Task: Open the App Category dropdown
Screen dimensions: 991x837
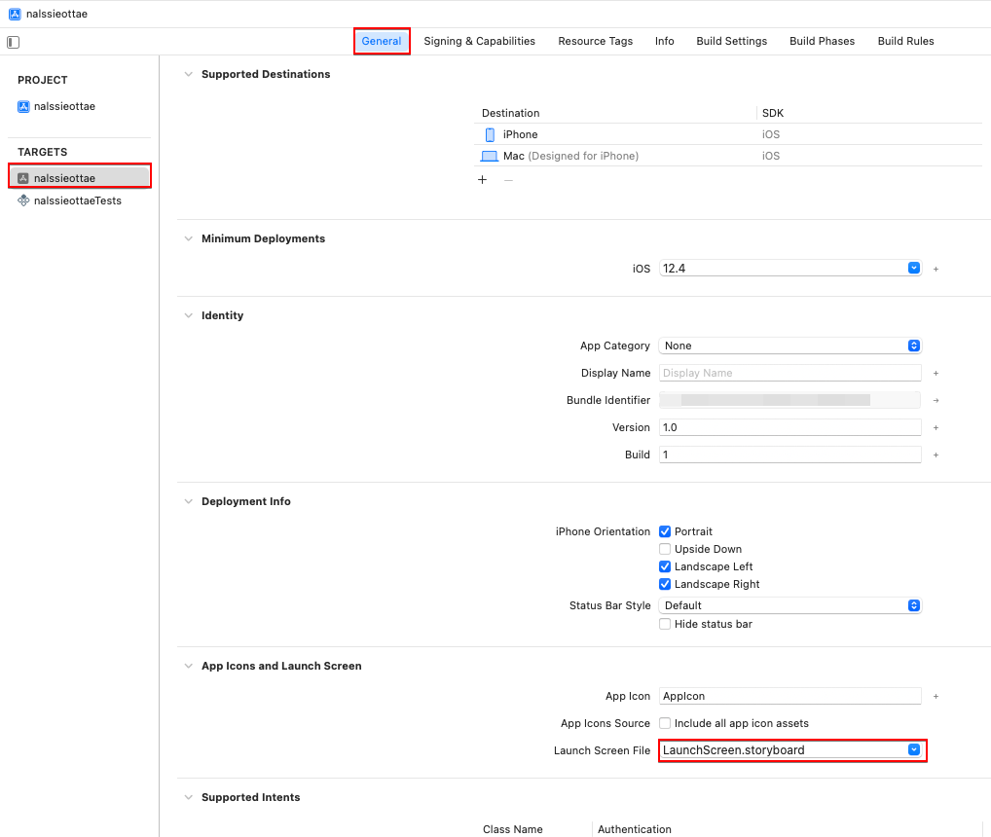Action: click(x=790, y=346)
